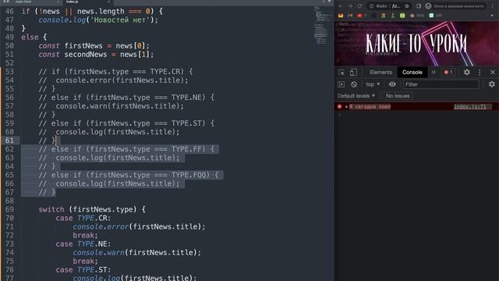Click 'case TYPE.ST:' on line 76

(83, 269)
